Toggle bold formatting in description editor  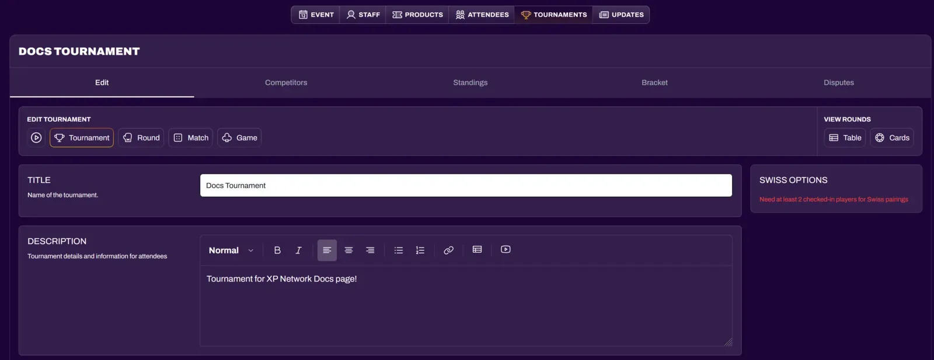277,250
